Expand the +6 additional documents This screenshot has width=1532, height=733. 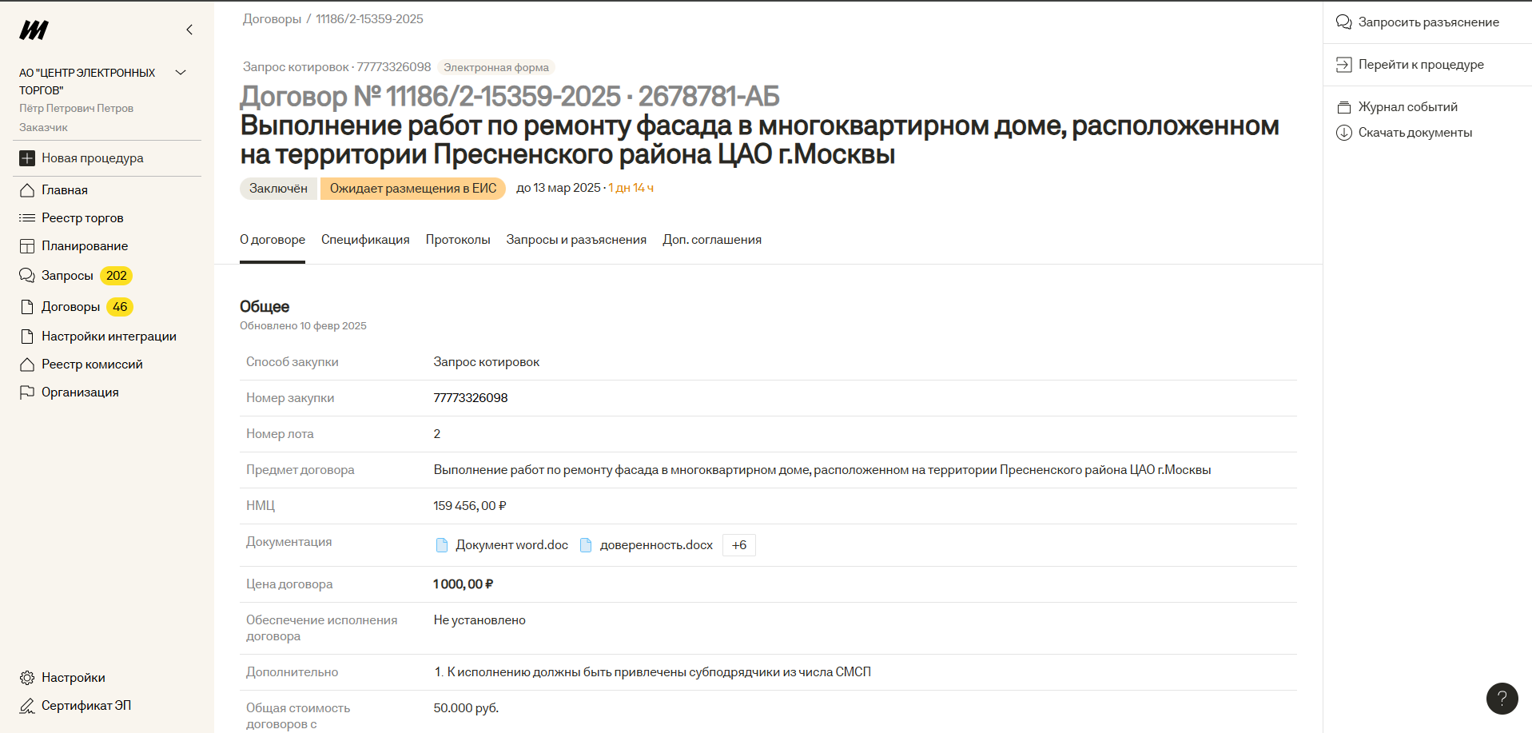coord(738,545)
